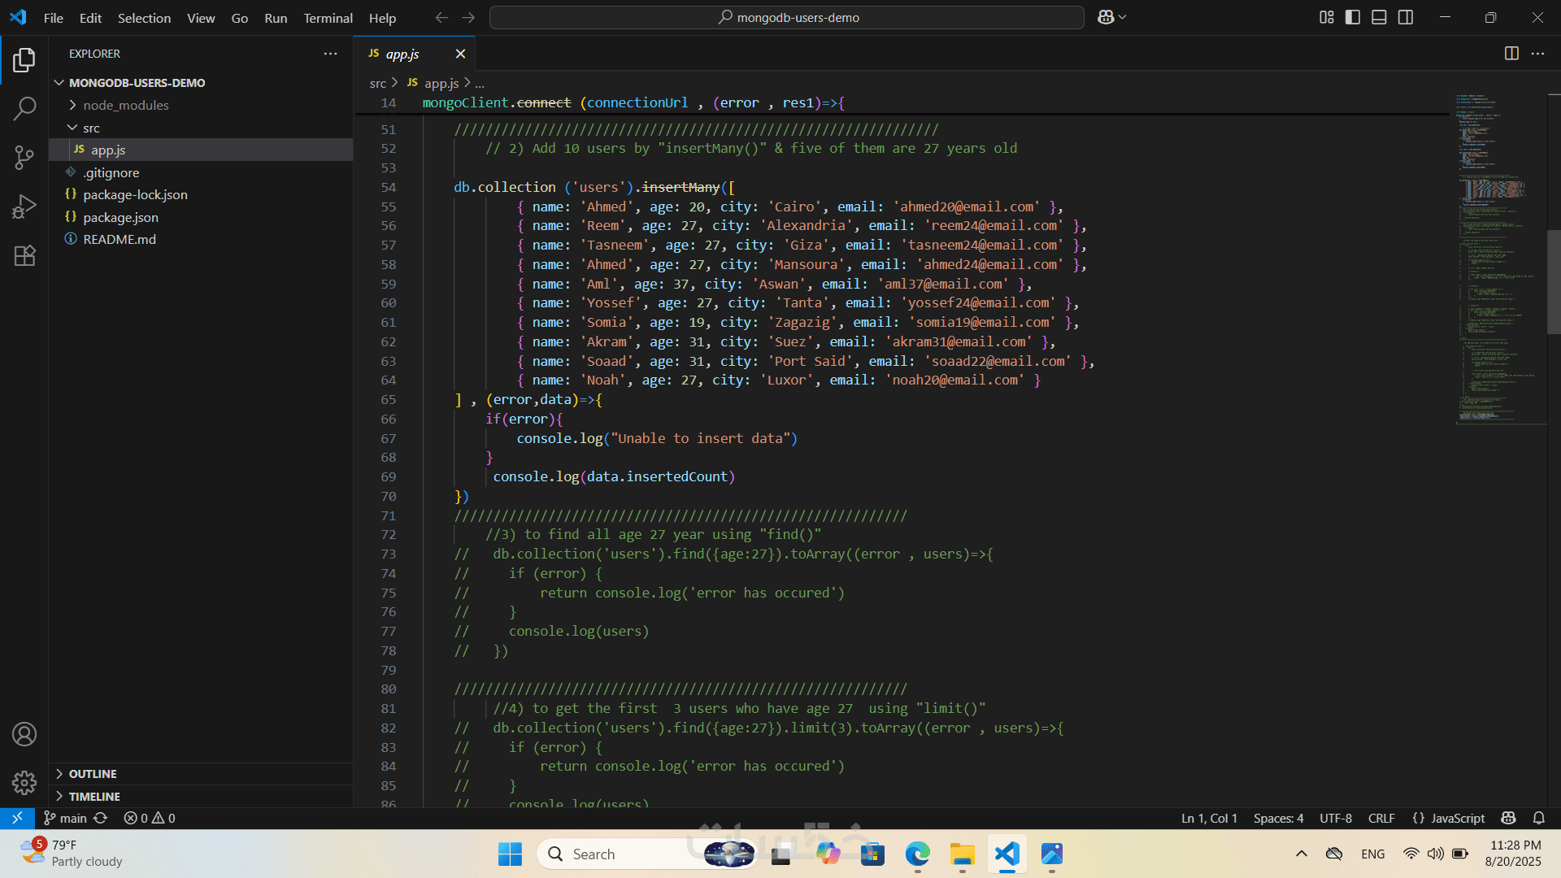Open the Selection menu
The width and height of the screenshot is (1561, 878).
click(x=144, y=18)
